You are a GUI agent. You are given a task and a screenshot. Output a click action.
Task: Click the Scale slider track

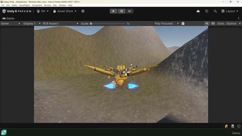(x=108, y=23)
